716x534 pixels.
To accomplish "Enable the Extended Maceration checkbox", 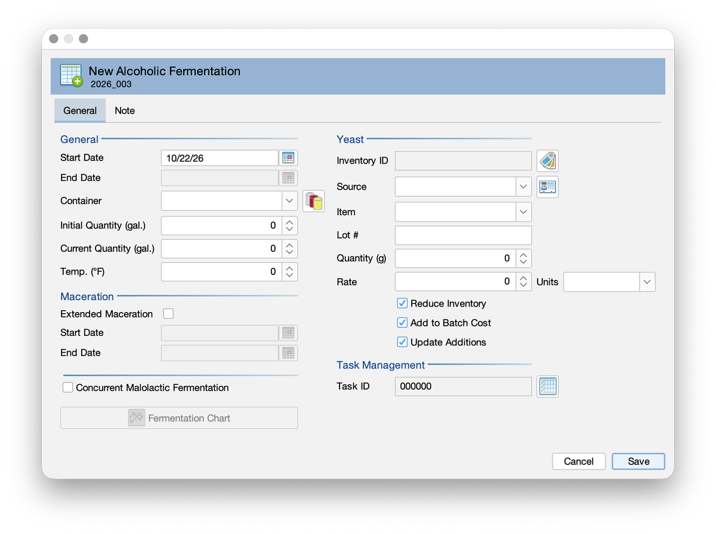I will click(x=168, y=314).
